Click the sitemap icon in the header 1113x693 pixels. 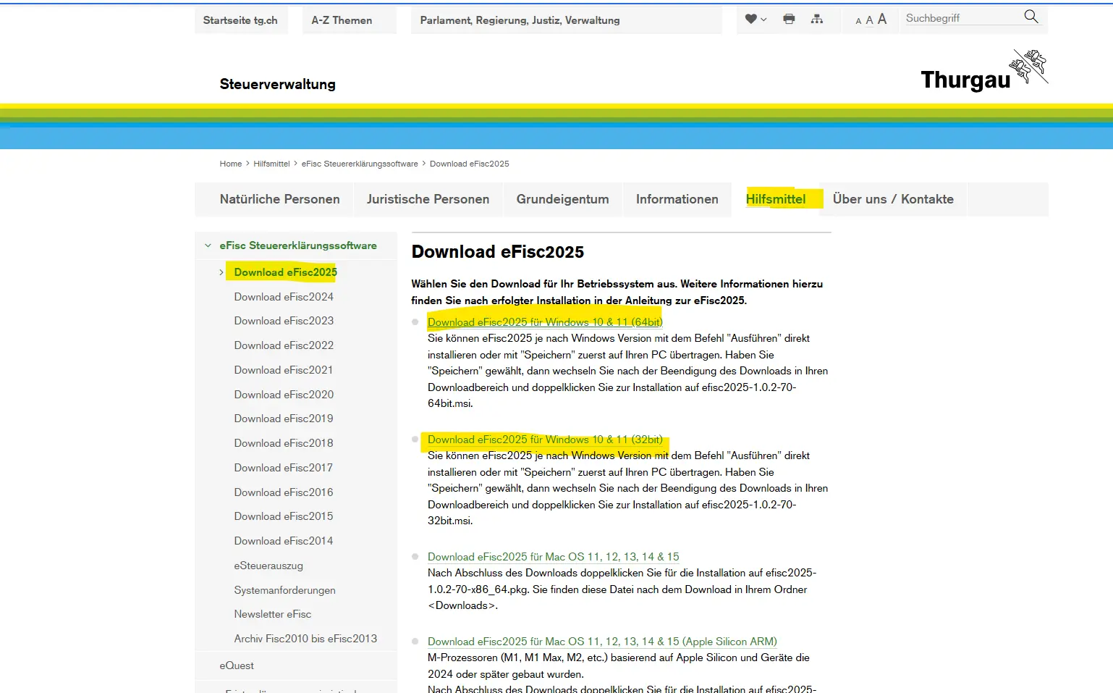[x=816, y=18]
